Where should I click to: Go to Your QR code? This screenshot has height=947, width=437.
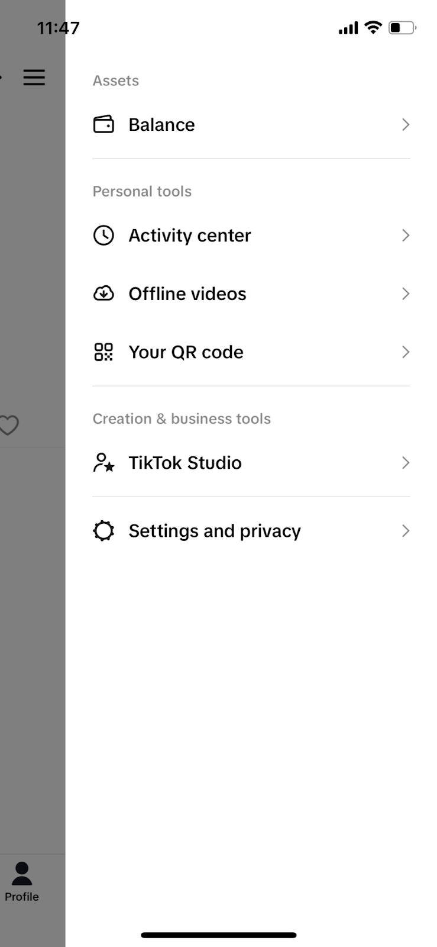[186, 352]
